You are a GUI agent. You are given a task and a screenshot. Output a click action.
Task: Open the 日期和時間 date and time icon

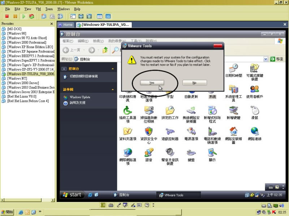[233, 70]
